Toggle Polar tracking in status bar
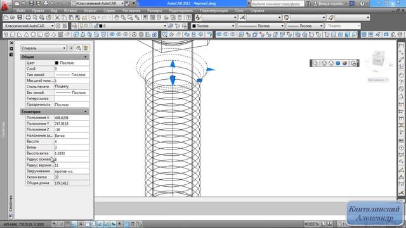This screenshot has width=406, height=228. [x=81, y=224]
